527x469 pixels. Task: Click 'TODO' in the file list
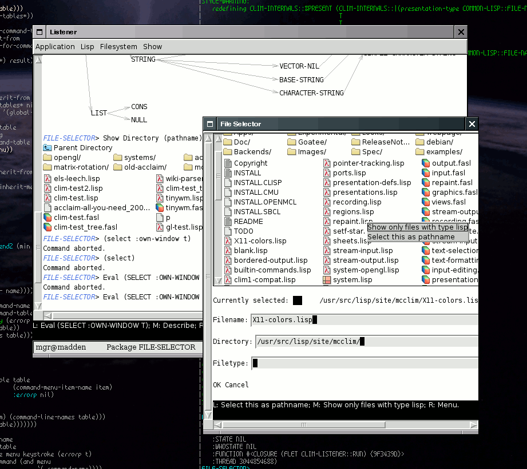pos(244,231)
